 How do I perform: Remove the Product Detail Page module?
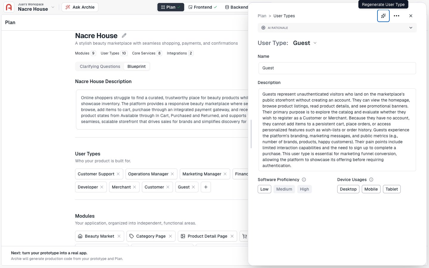pos(232,236)
